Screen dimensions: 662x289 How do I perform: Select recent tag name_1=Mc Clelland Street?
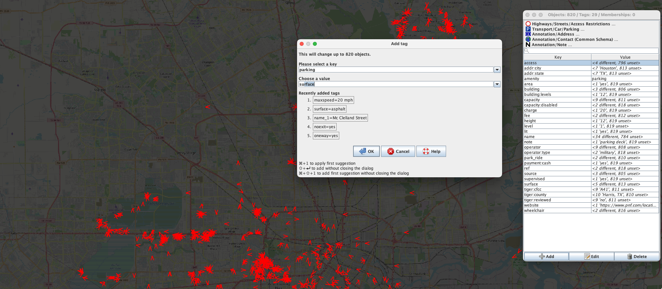pyautogui.click(x=340, y=118)
